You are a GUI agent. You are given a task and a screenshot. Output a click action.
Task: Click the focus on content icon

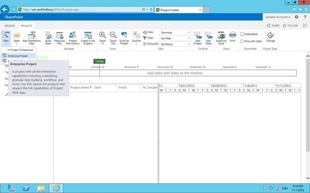coord(305,25)
